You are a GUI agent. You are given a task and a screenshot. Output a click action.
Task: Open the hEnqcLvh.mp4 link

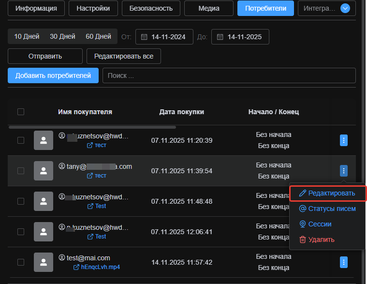(97, 267)
